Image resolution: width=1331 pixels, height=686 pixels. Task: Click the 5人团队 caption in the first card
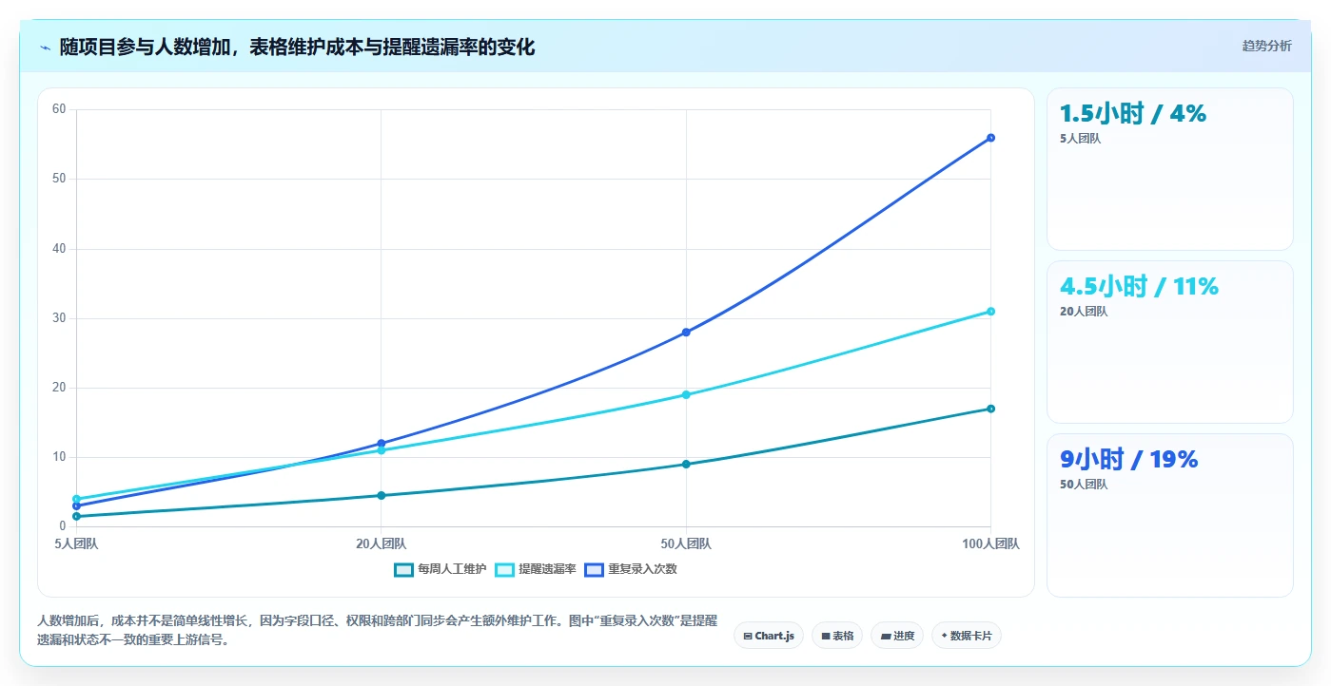(x=1080, y=139)
